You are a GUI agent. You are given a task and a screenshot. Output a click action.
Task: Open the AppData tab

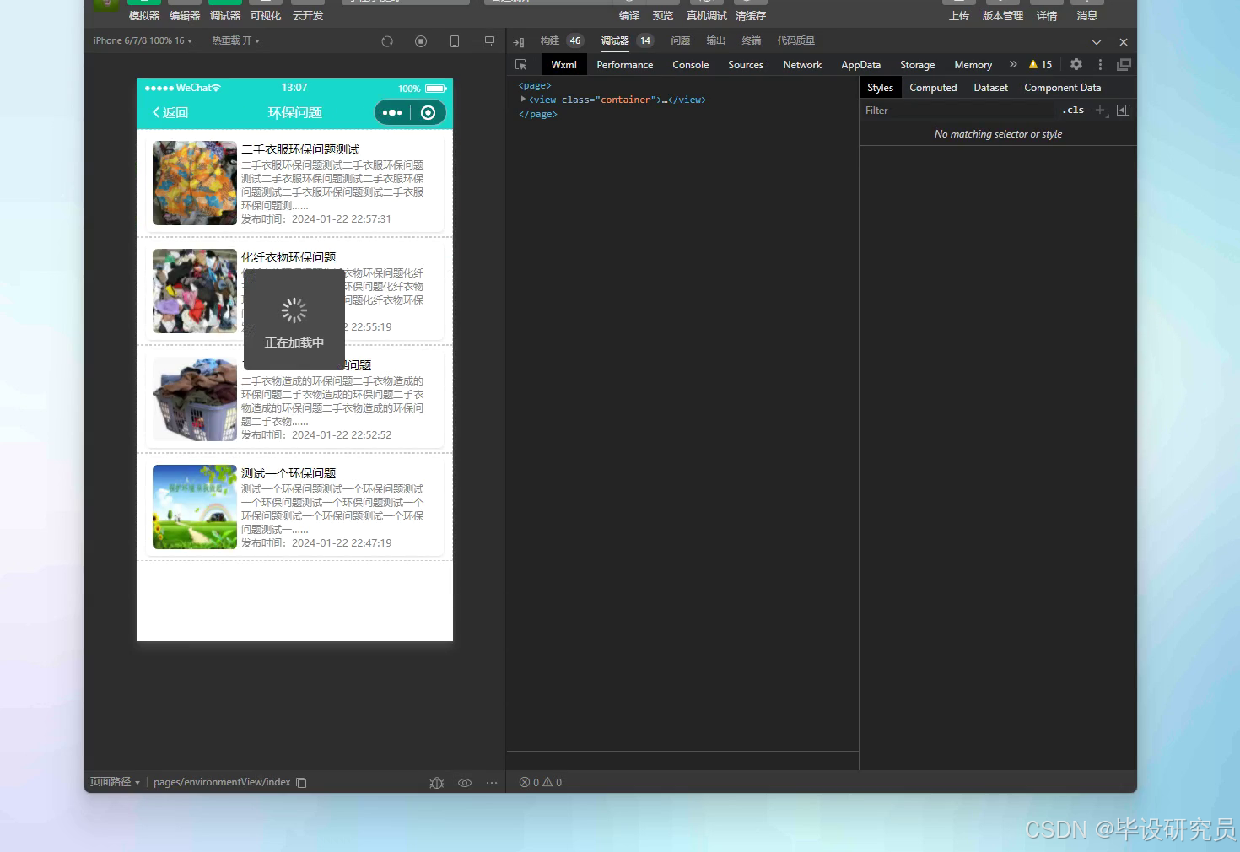click(861, 65)
